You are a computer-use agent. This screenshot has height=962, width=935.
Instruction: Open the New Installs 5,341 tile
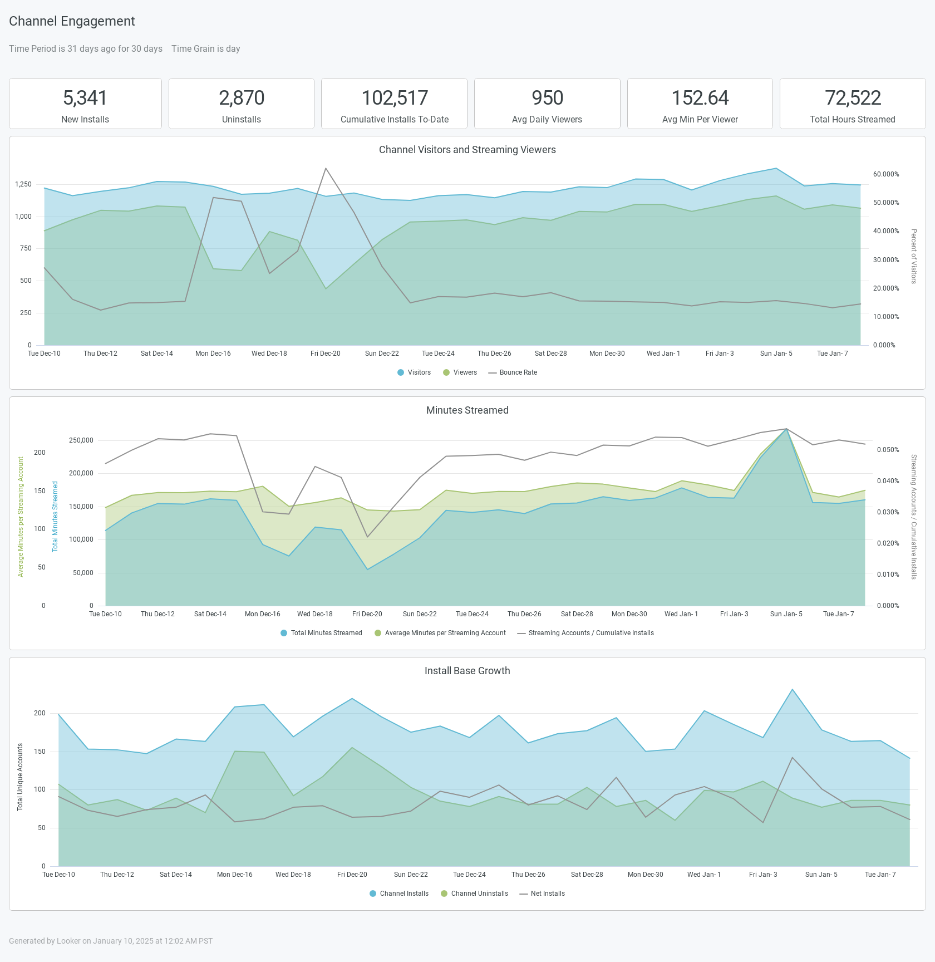click(x=85, y=104)
